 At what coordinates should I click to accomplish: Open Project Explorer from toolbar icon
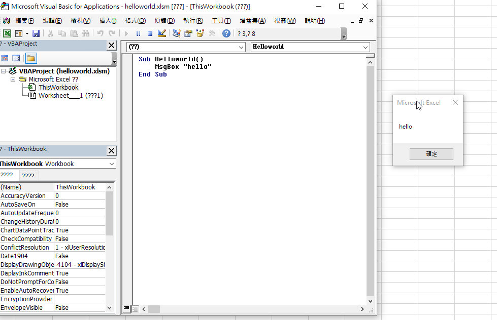point(177,33)
